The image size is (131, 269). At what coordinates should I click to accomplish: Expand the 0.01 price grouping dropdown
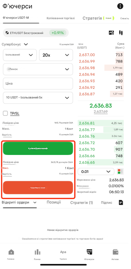[96, 171]
